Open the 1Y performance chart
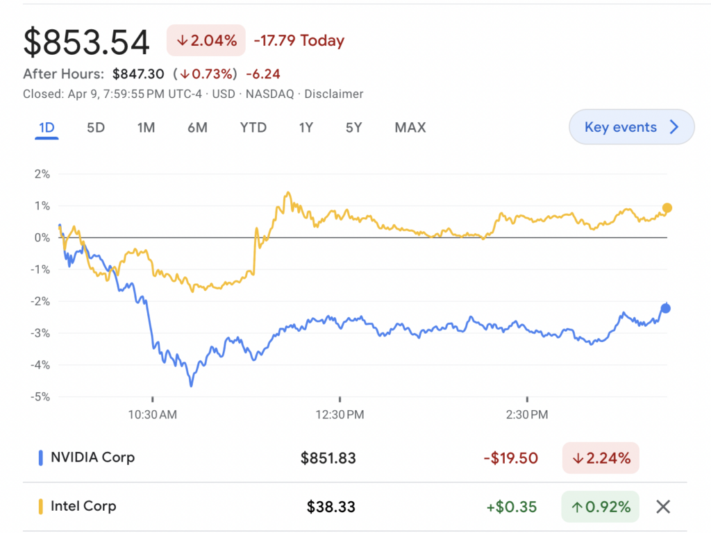711x533 pixels. pos(306,128)
